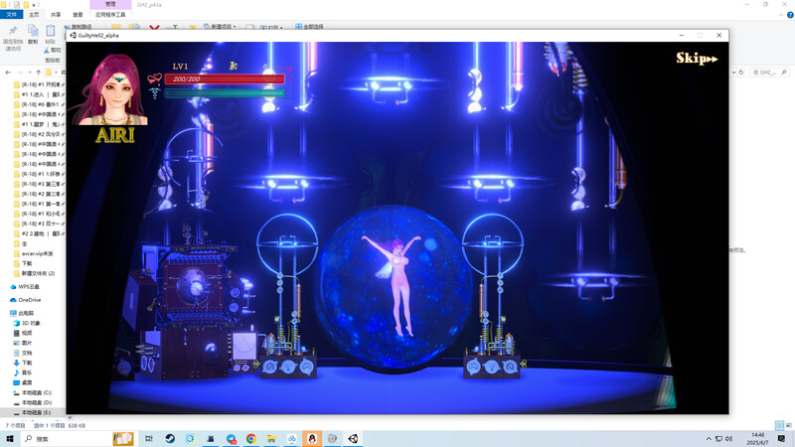The width and height of the screenshot is (795, 447).
Task: Open the 文件 tab in File Explorer
Action: point(11,15)
